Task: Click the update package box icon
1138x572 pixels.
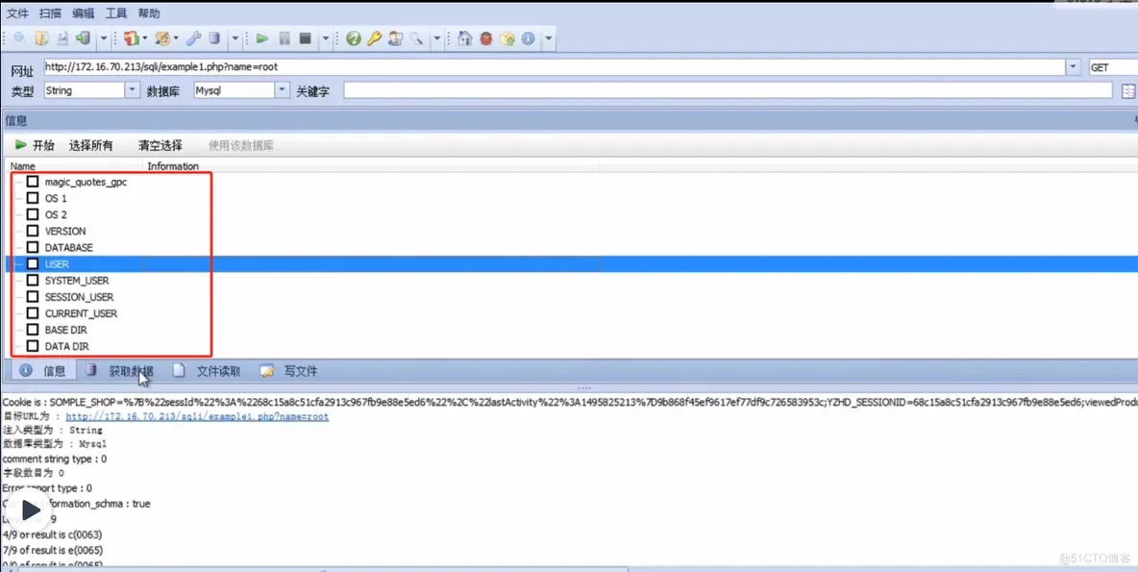Action: point(507,38)
